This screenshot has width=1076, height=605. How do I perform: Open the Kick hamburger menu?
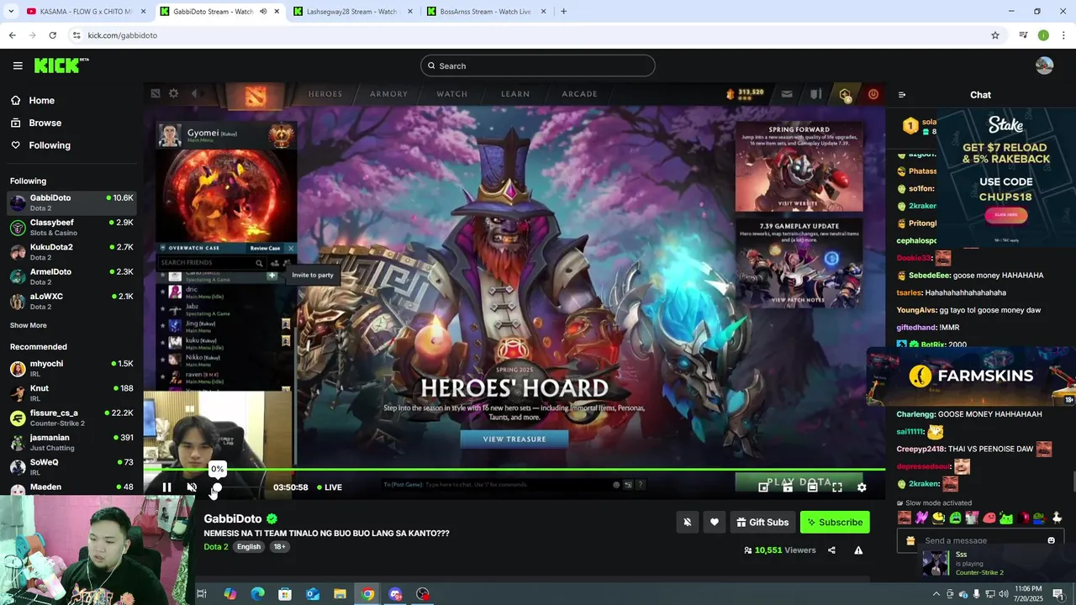click(x=18, y=66)
